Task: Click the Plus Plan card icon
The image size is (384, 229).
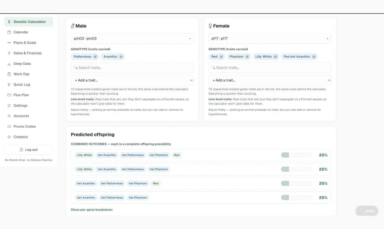Action: coord(9,95)
